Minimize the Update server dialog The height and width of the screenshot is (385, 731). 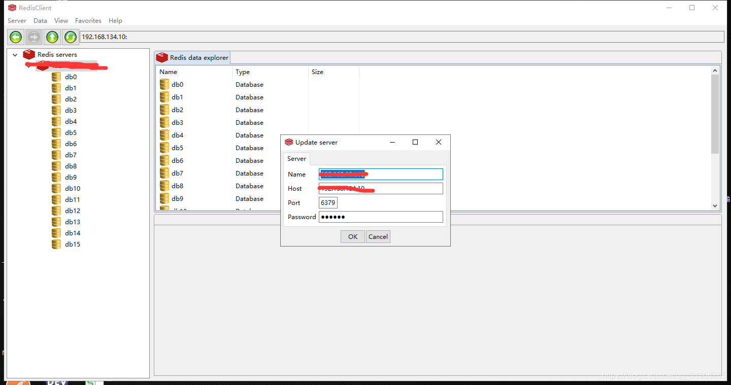pyautogui.click(x=392, y=142)
